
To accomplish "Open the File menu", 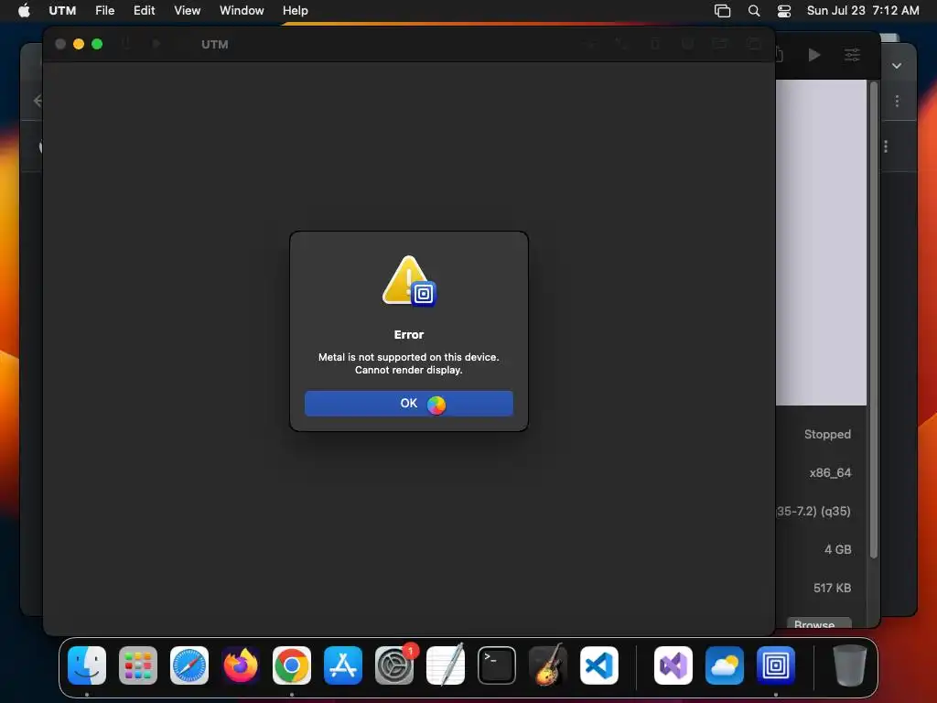I will (104, 11).
